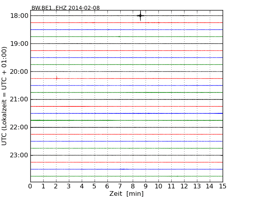The width and height of the screenshot is (253, 202).
Task: Click the 21:00 time axis label
Action: 19,99
